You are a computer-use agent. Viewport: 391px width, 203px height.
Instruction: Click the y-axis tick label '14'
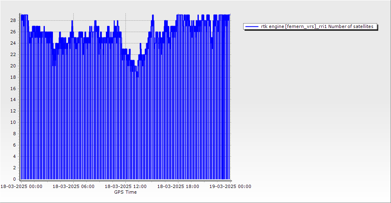(13, 99)
